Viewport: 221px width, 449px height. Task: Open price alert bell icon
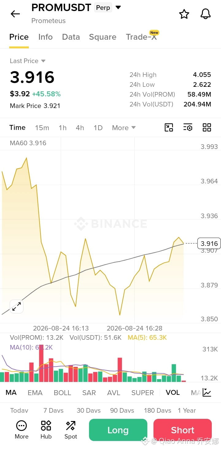(205, 14)
